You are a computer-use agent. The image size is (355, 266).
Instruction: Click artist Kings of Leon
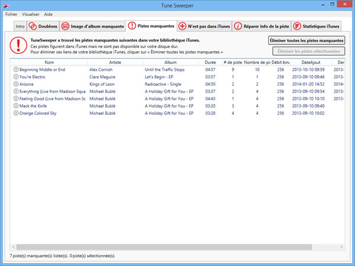coord(102,84)
